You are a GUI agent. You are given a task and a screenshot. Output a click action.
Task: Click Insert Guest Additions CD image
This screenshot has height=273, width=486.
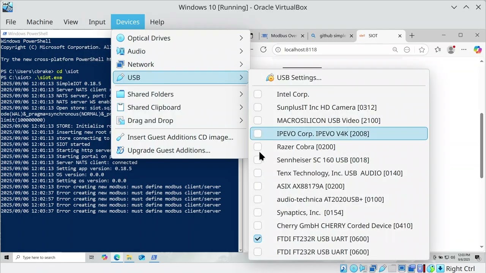181,137
